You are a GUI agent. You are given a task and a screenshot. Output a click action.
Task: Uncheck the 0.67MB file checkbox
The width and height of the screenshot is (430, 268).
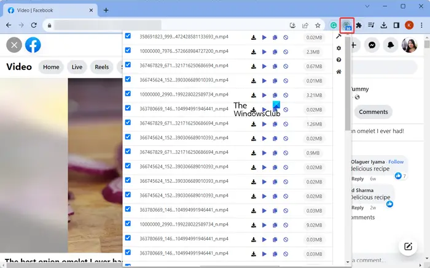[128, 64]
